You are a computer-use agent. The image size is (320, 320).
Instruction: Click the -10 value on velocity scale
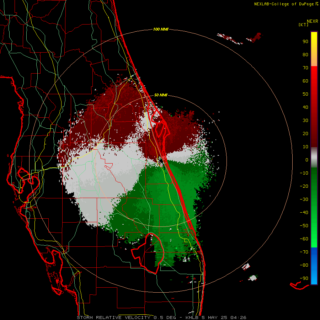pyautogui.click(x=304, y=173)
